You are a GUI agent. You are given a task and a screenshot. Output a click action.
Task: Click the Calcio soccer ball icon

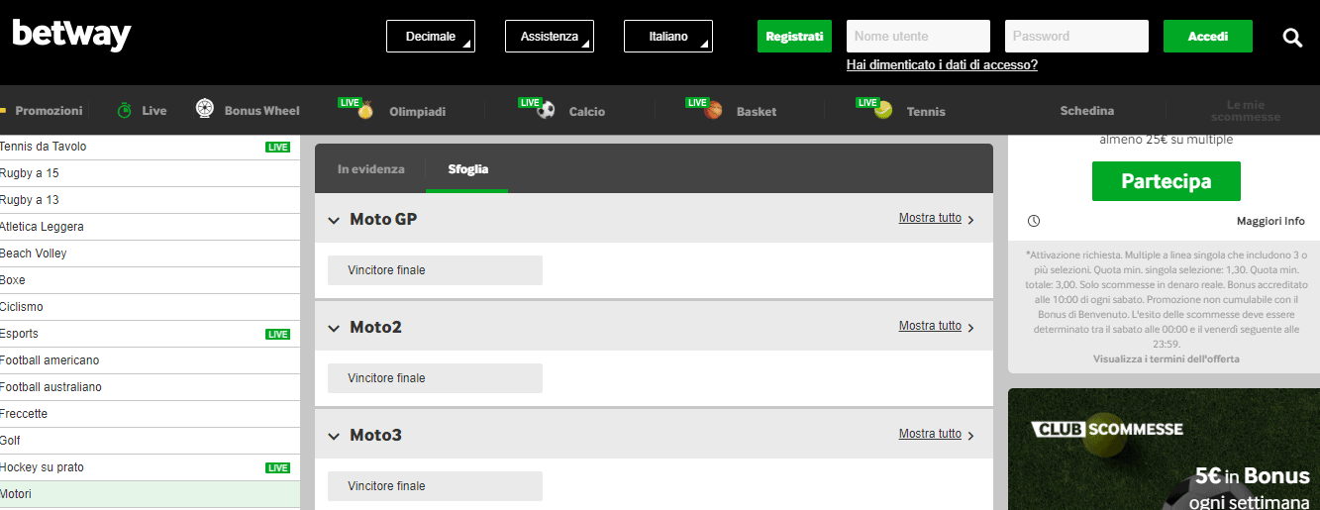547,111
